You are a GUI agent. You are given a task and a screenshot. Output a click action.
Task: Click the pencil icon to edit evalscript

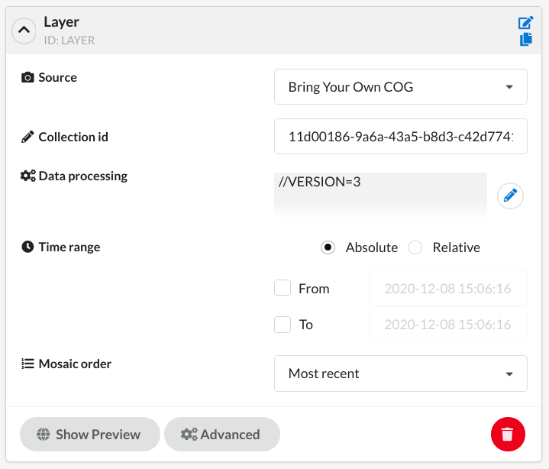[x=510, y=196]
